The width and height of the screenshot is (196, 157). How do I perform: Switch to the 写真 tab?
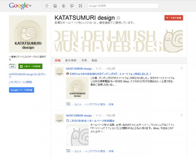pyautogui.click(x=84, y=60)
